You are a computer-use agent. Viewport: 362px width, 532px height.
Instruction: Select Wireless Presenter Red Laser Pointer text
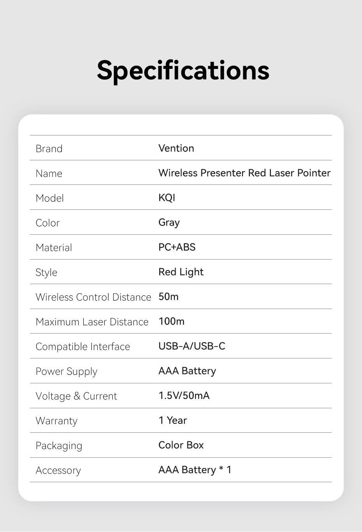[244, 173]
